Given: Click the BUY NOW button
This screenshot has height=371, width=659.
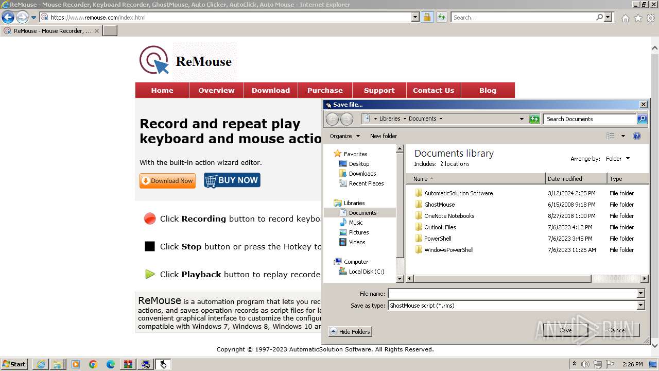Looking at the screenshot, I should point(232,180).
